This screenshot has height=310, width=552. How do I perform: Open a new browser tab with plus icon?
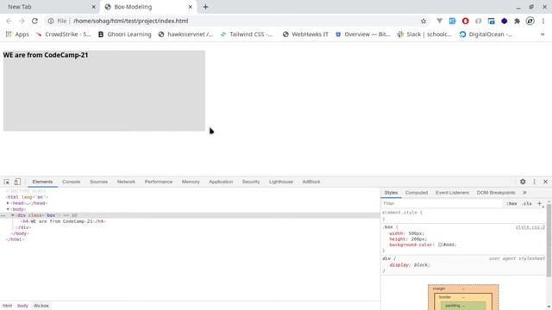(x=205, y=7)
